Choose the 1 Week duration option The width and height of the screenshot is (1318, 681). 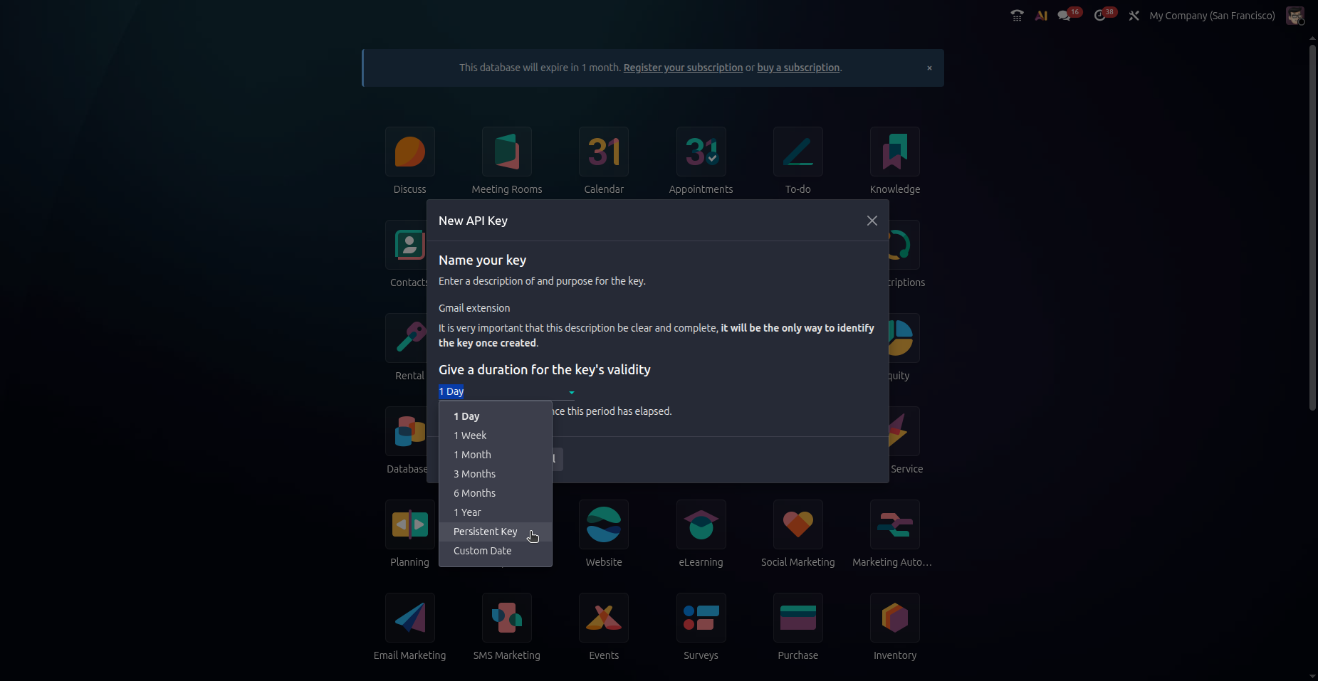tap(470, 435)
